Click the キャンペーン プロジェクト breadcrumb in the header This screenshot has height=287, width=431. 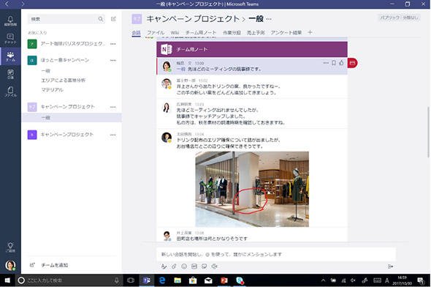(193, 19)
